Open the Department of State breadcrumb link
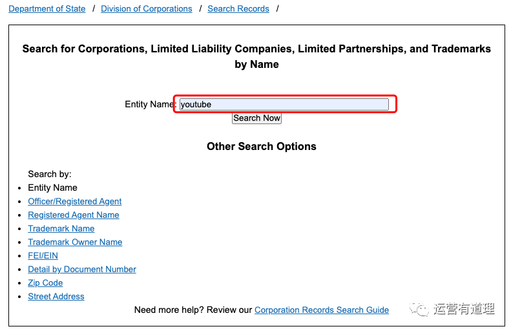Image resolution: width=511 pixels, height=331 pixels. [x=47, y=9]
